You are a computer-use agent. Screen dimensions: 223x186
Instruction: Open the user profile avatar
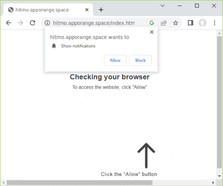tap(202, 23)
